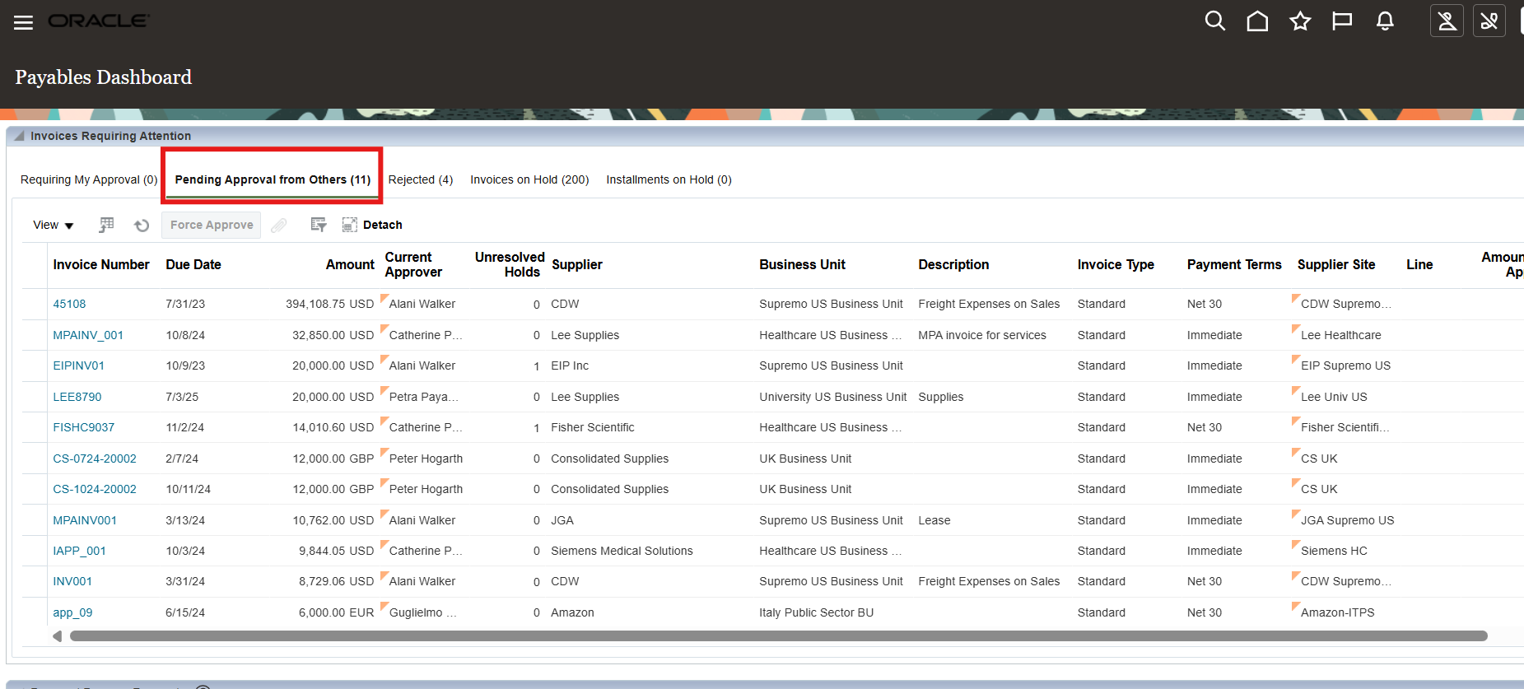Sort by Invoice Number column header
This screenshot has width=1524, height=689.
click(101, 264)
